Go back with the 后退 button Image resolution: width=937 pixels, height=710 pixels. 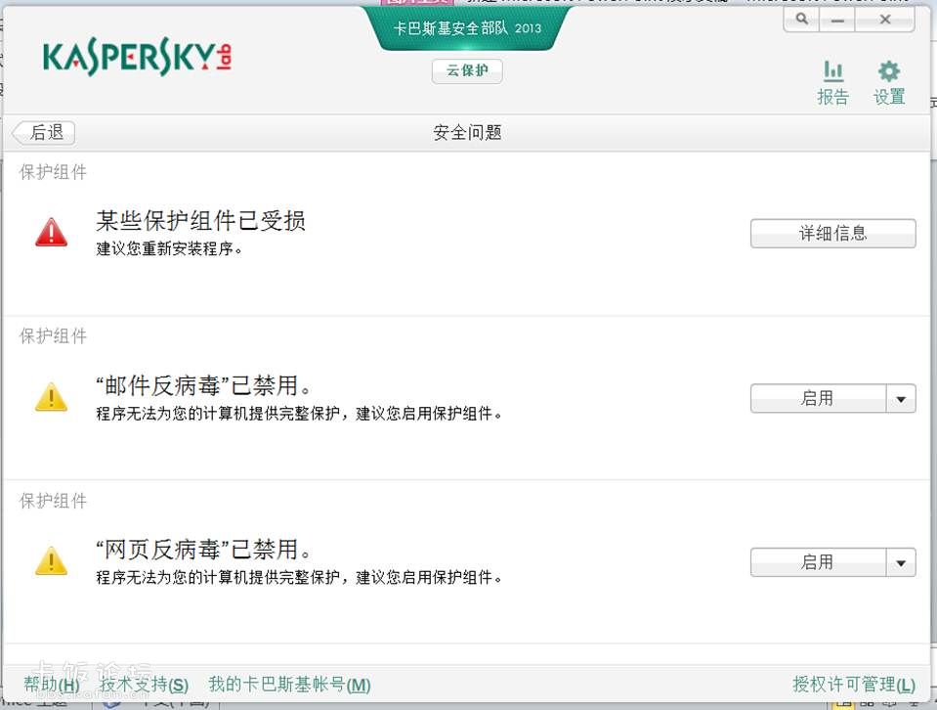pos(44,132)
